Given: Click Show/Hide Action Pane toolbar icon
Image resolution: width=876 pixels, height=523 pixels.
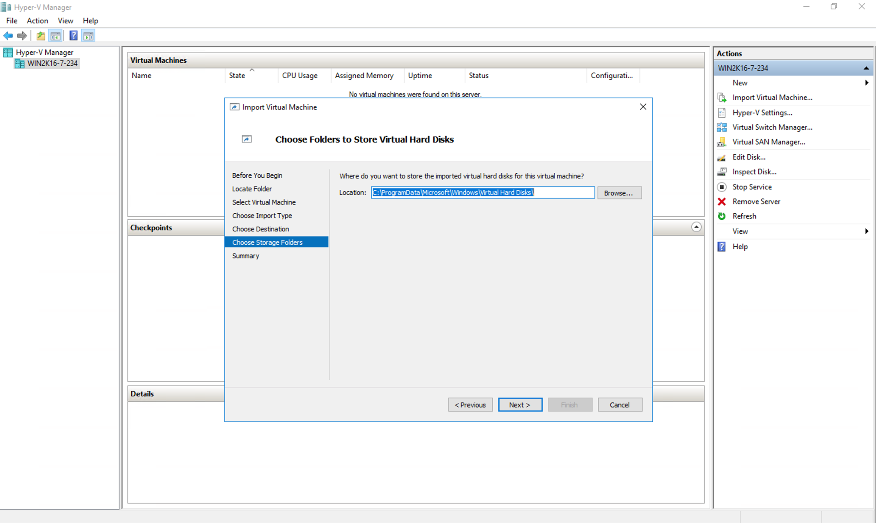Looking at the screenshot, I should coord(89,36).
